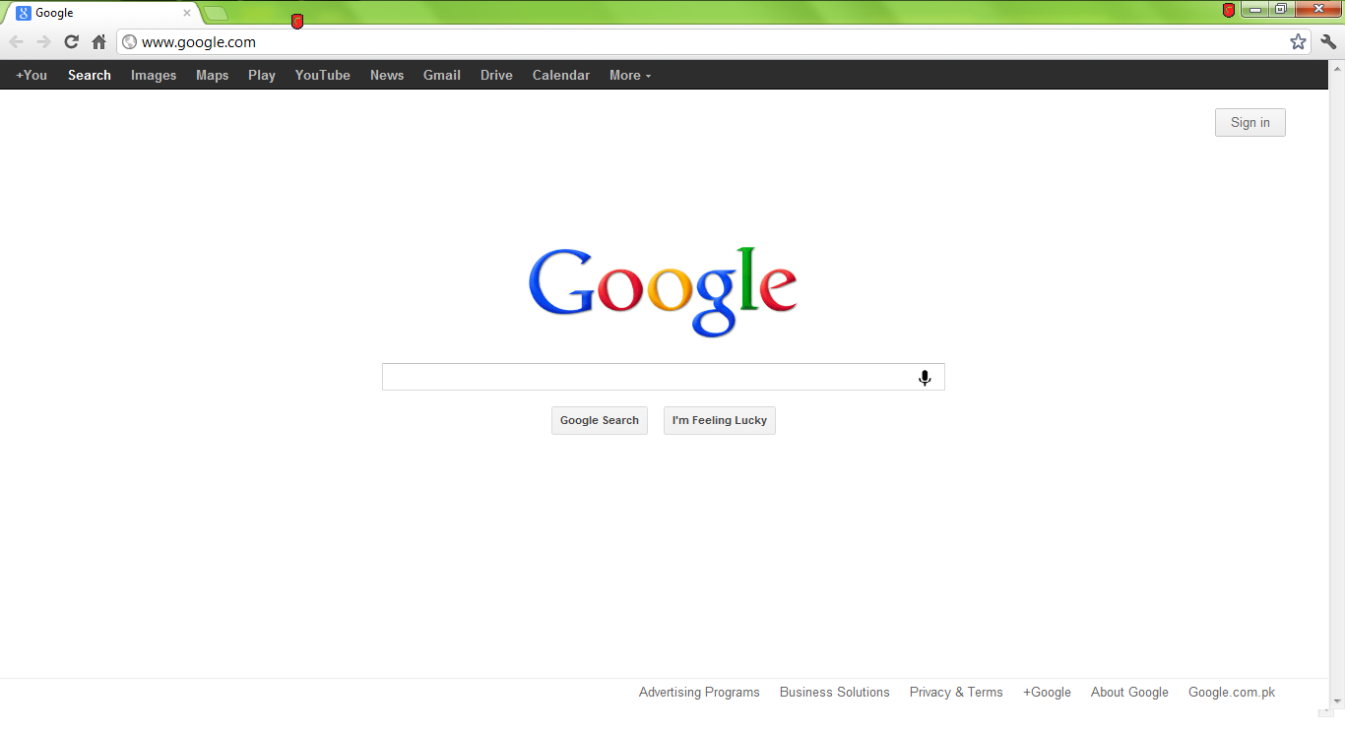Minimize the Chrome window

click(x=1255, y=10)
